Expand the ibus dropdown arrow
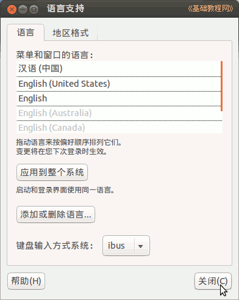 (140, 246)
